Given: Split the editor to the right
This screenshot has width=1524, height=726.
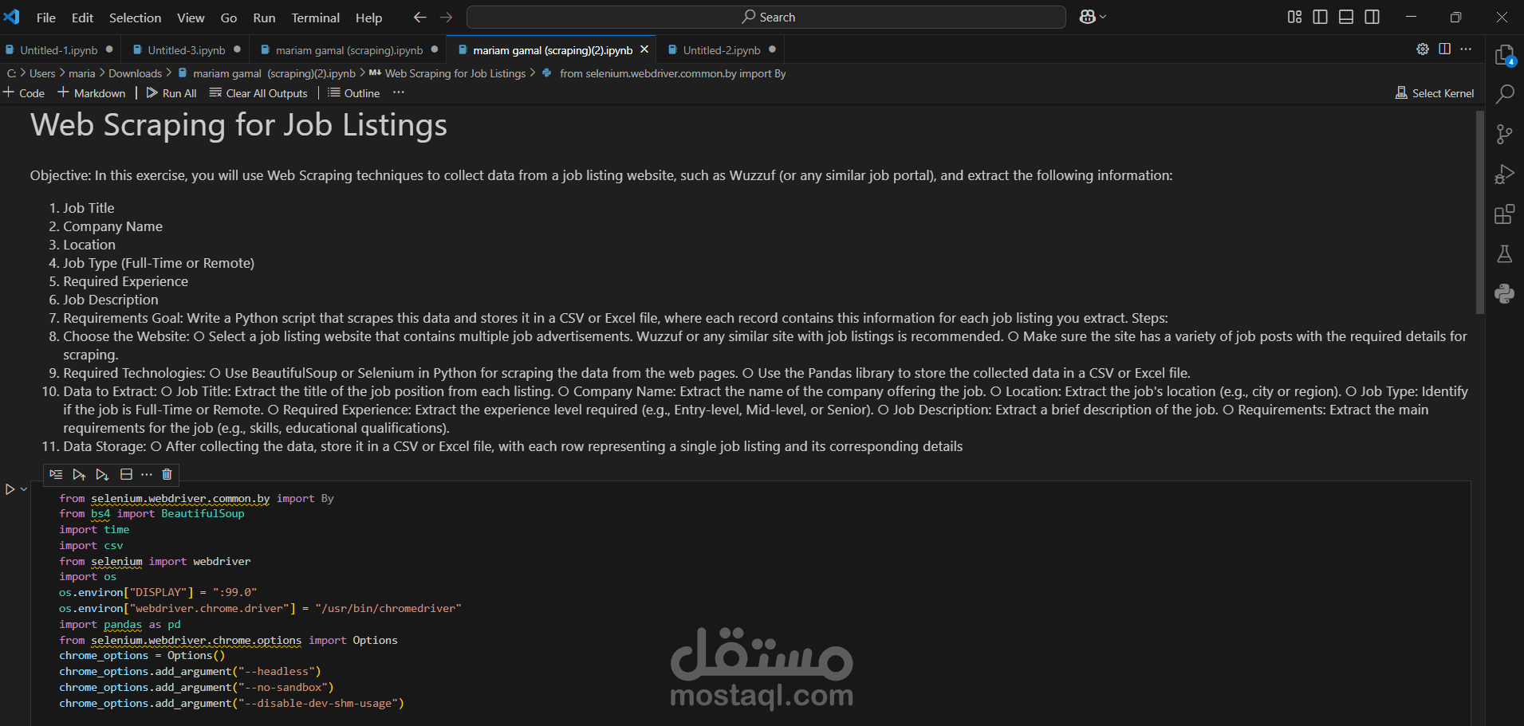Looking at the screenshot, I should (x=1444, y=49).
